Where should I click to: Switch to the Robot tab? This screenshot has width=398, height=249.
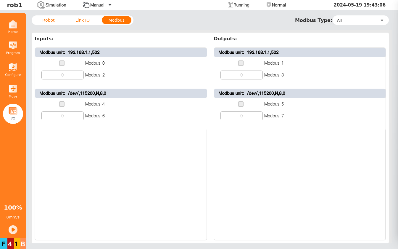coord(48,20)
